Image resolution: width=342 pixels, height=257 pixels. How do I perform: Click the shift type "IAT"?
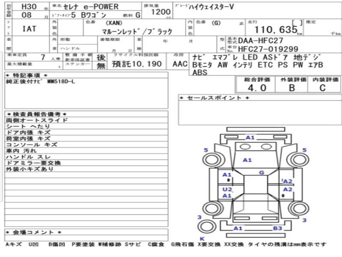(29, 29)
